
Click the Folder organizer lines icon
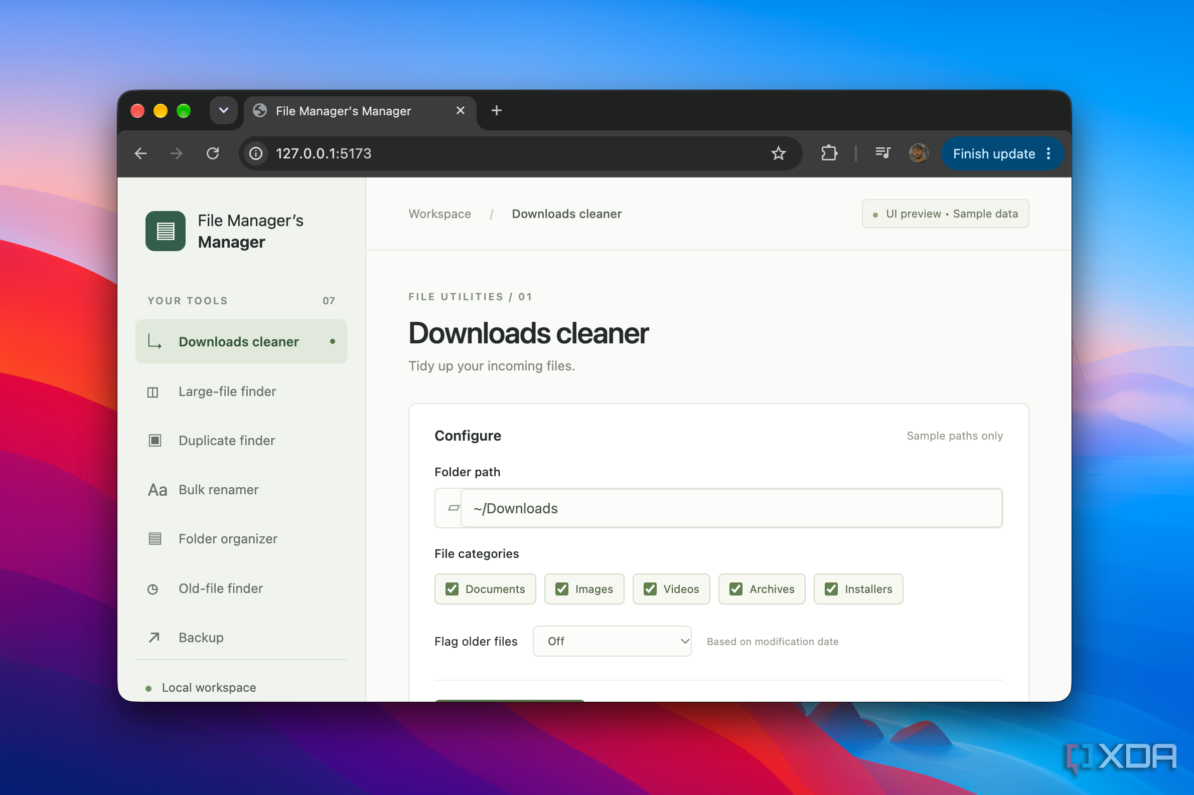[x=155, y=538]
